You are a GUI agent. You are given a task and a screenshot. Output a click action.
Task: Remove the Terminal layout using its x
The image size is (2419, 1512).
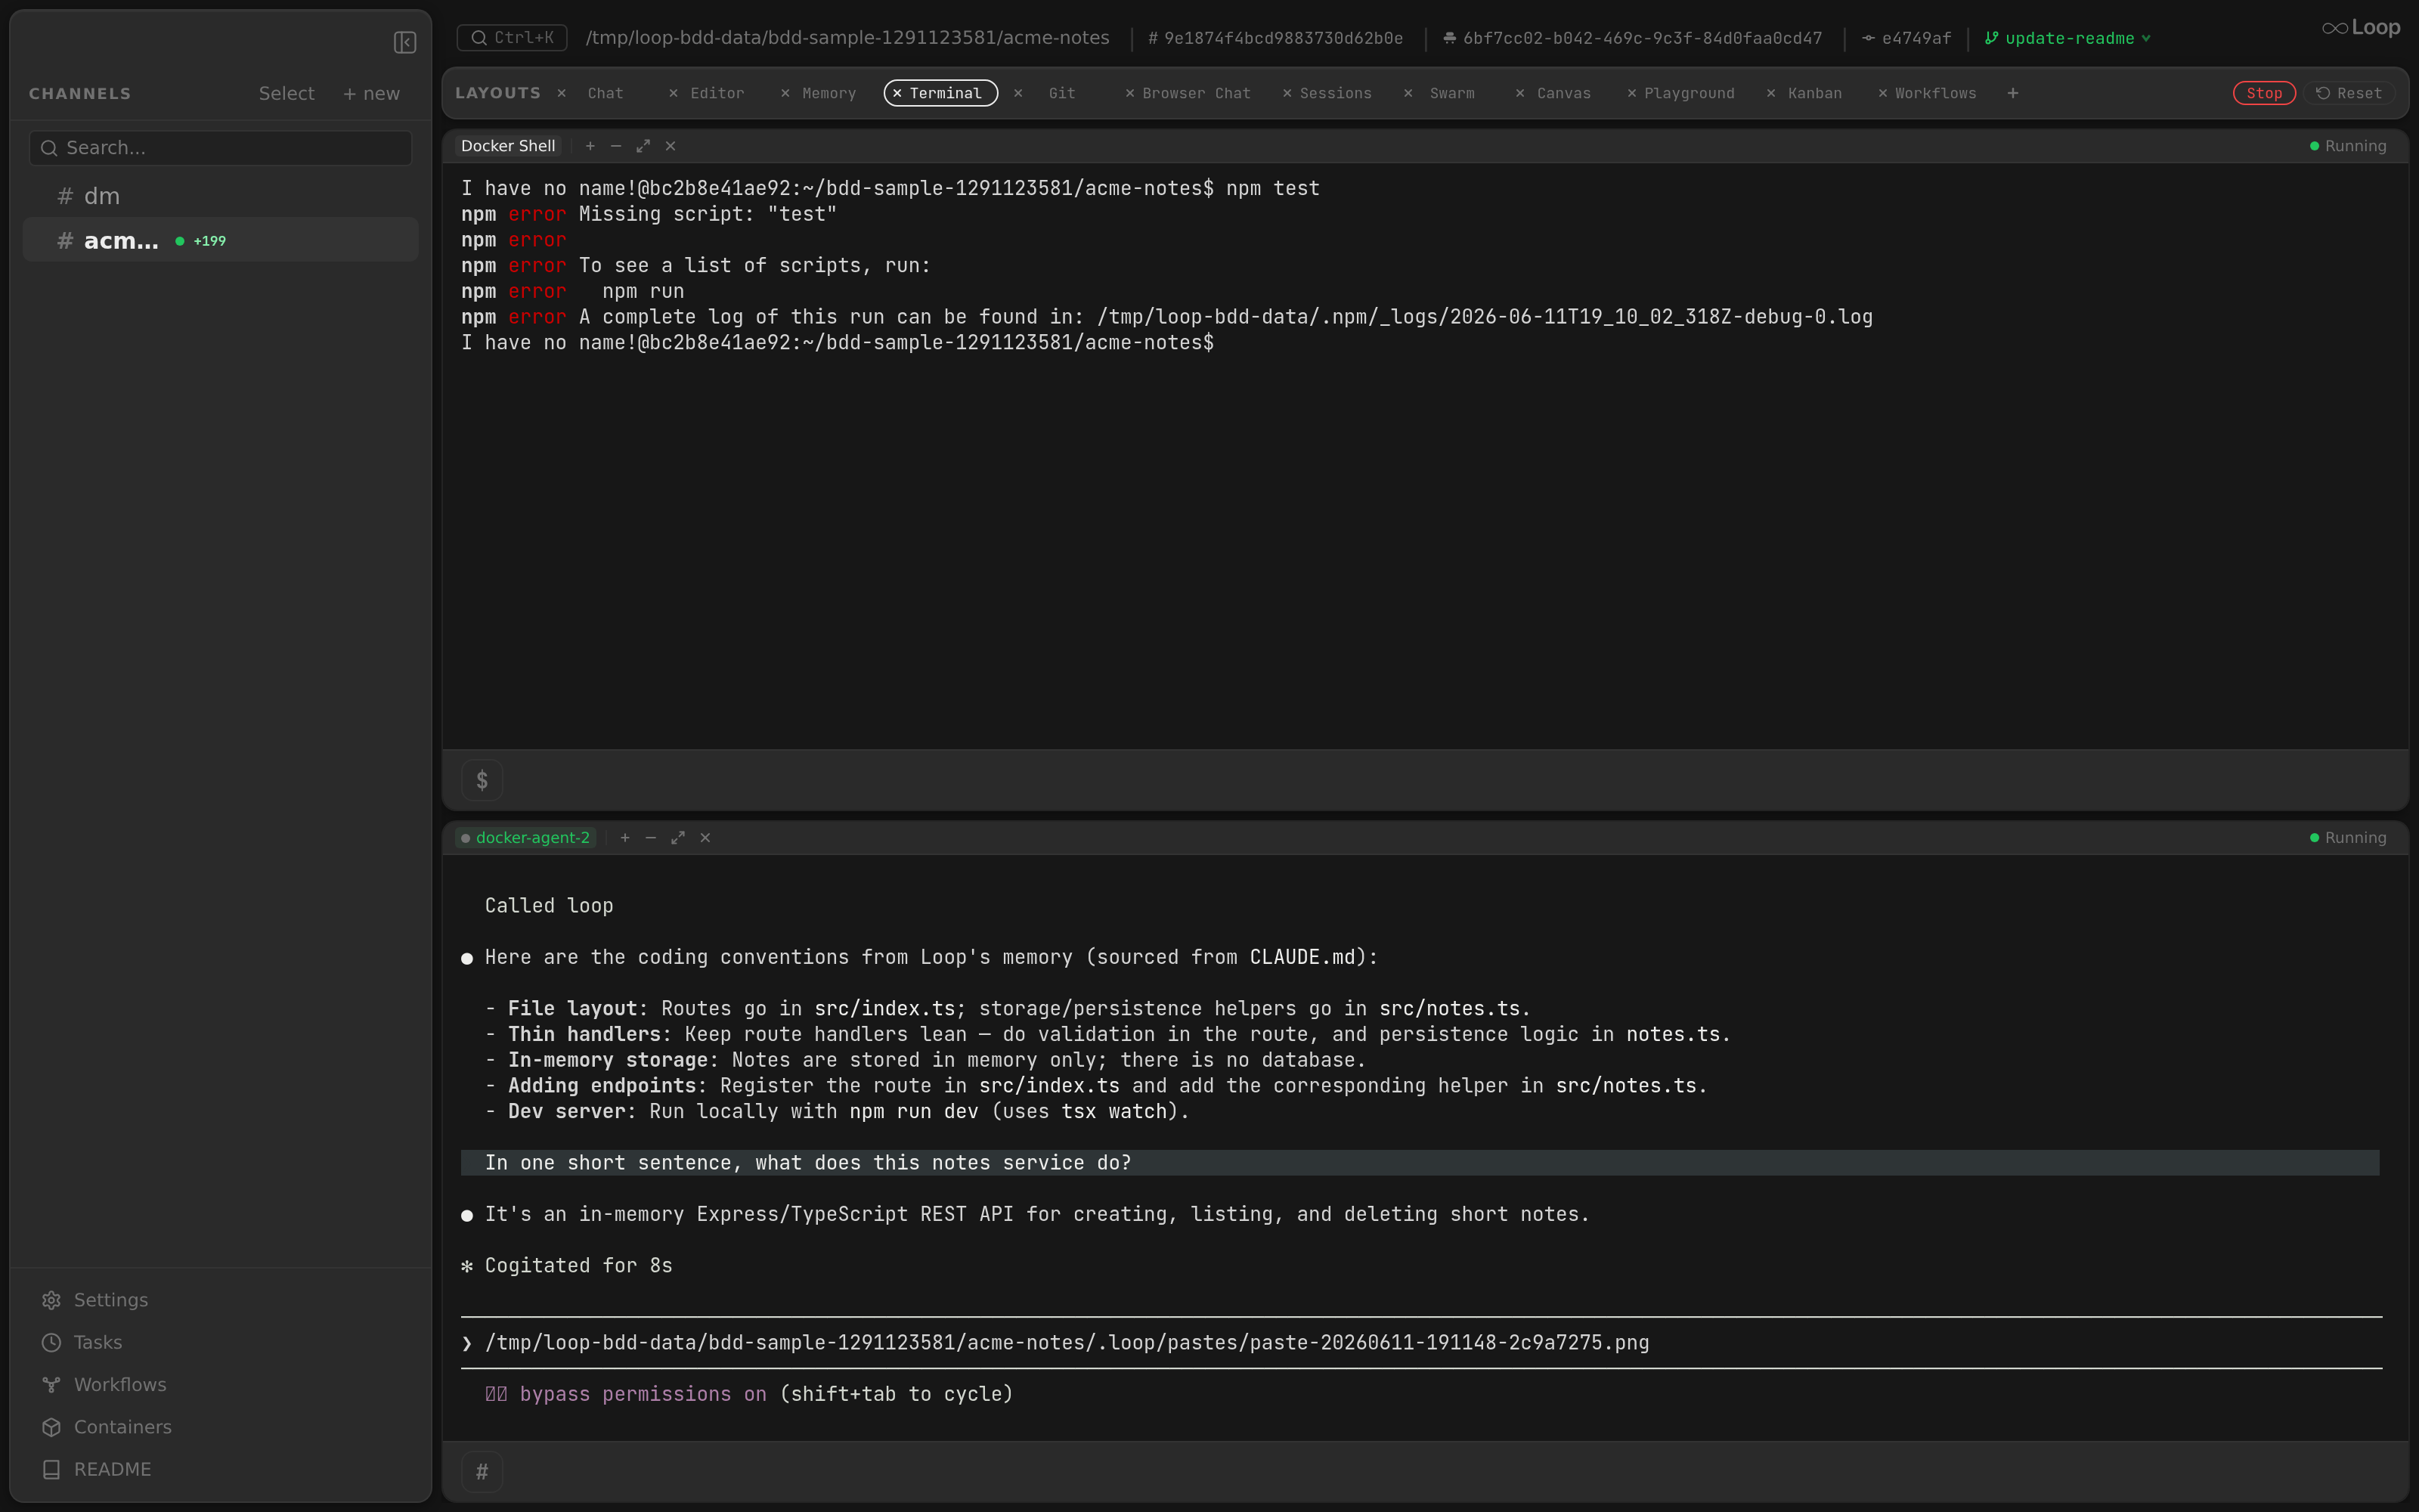tap(897, 93)
